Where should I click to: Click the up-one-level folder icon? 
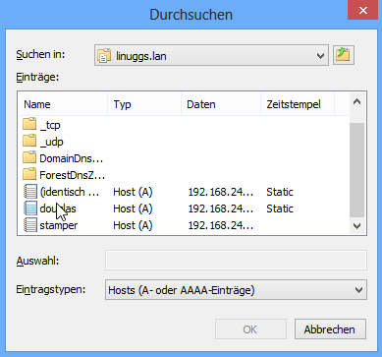pos(344,55)
